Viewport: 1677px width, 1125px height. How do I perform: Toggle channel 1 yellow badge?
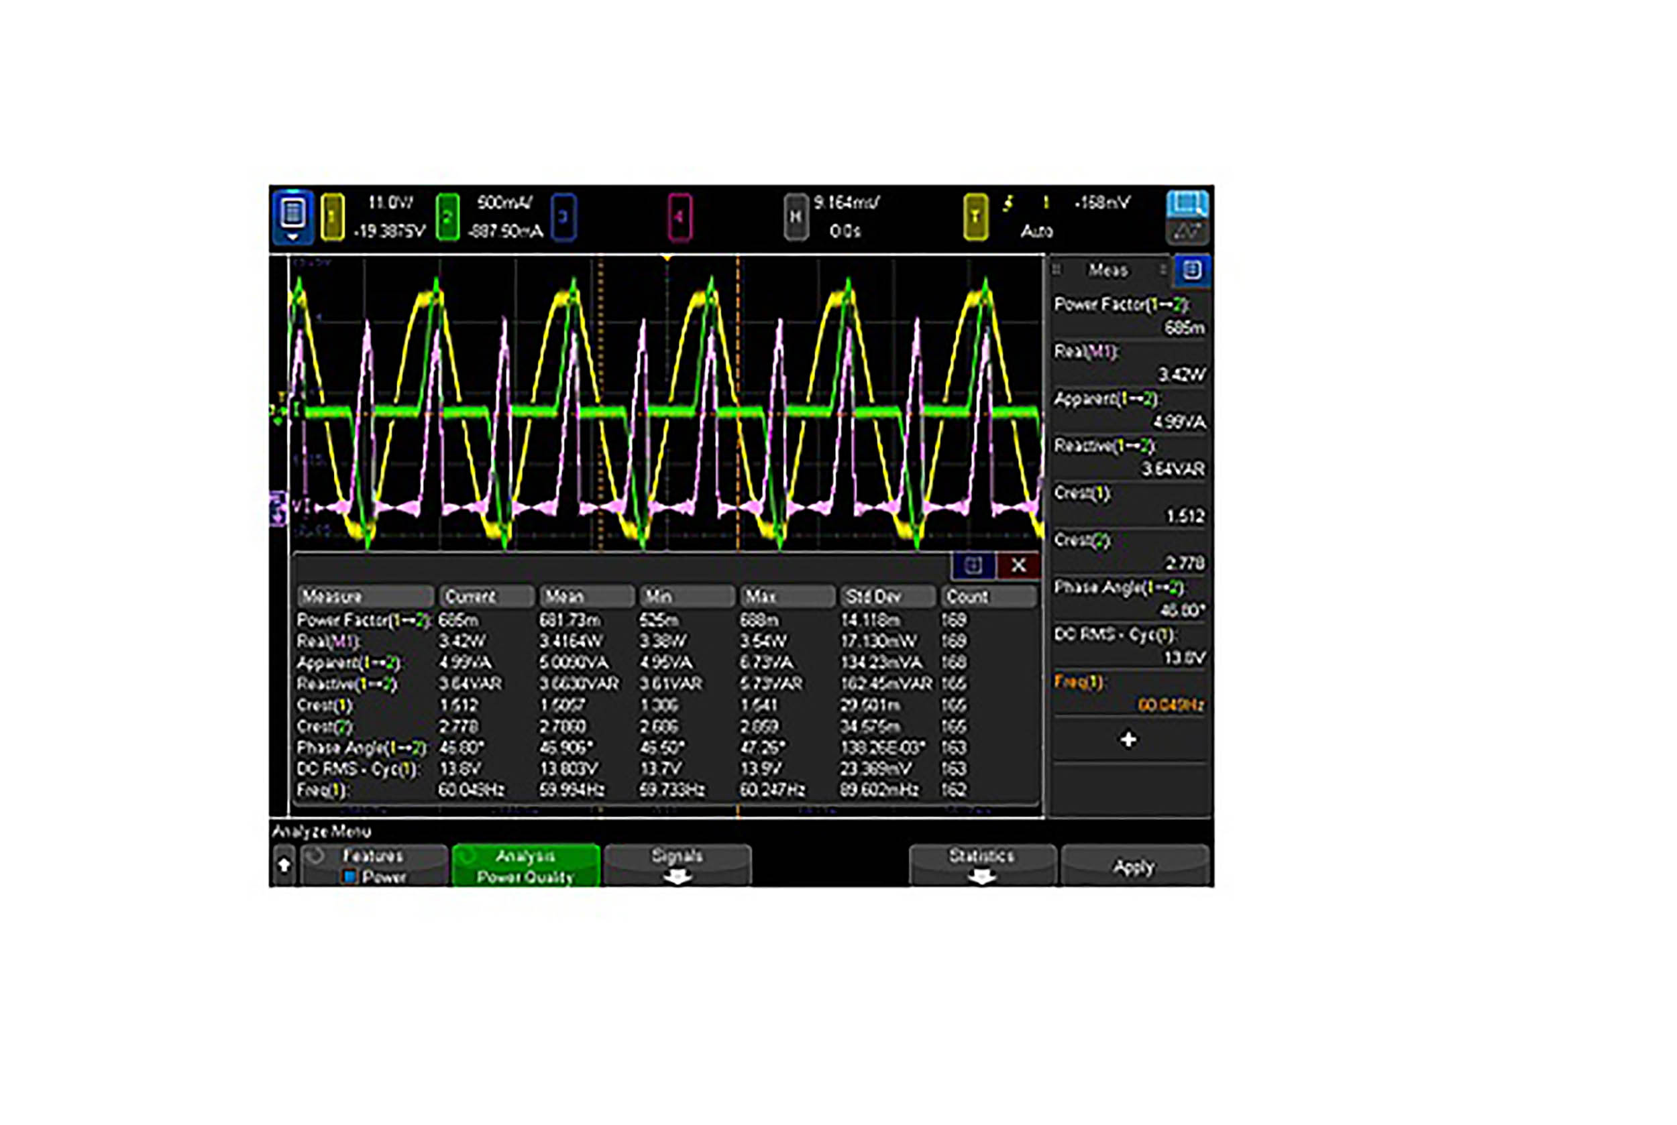(x=333, y=216)
